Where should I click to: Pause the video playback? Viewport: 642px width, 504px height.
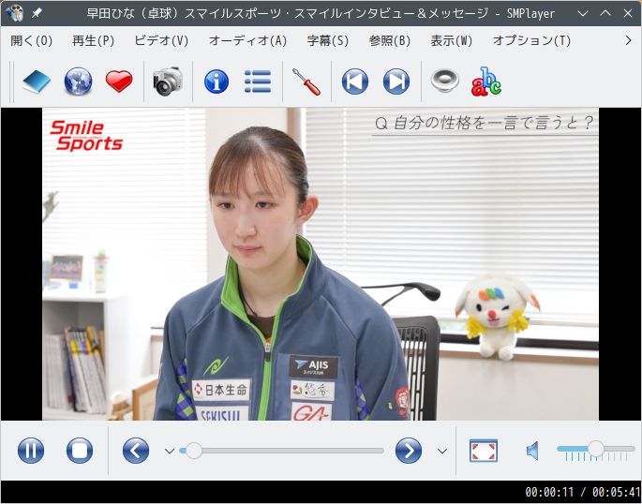pyautogui.click(x=31, y=451)
